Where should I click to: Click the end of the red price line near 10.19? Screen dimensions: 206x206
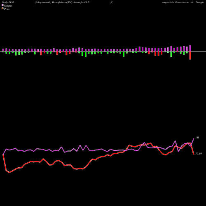194,154
